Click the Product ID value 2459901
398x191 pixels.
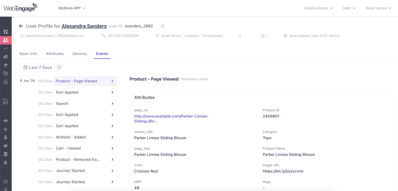pos(271,116)
